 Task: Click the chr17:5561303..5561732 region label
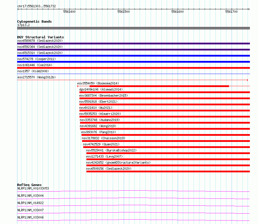[37, 6]
